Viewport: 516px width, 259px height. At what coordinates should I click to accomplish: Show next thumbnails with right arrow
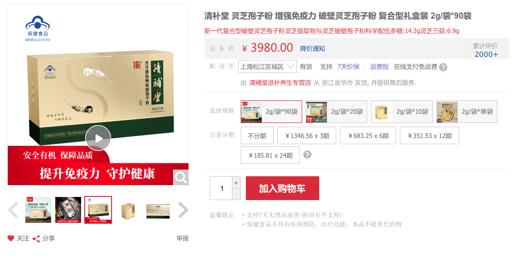[x=183, y=210]
